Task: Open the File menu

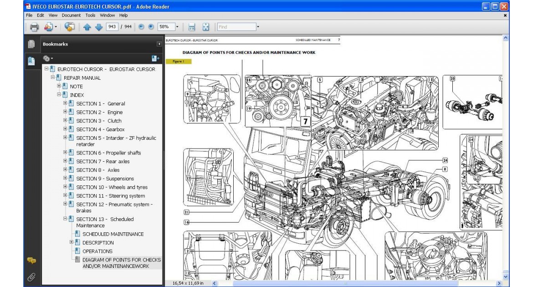Action: point(29,15)
